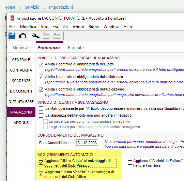Click the italic ubicazione magazzini hint text
This screenshot has width=184, height=181.
pos(114,95)
